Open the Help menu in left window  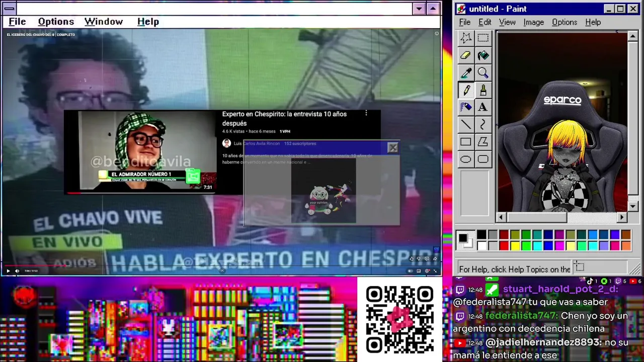pos(148,22)
